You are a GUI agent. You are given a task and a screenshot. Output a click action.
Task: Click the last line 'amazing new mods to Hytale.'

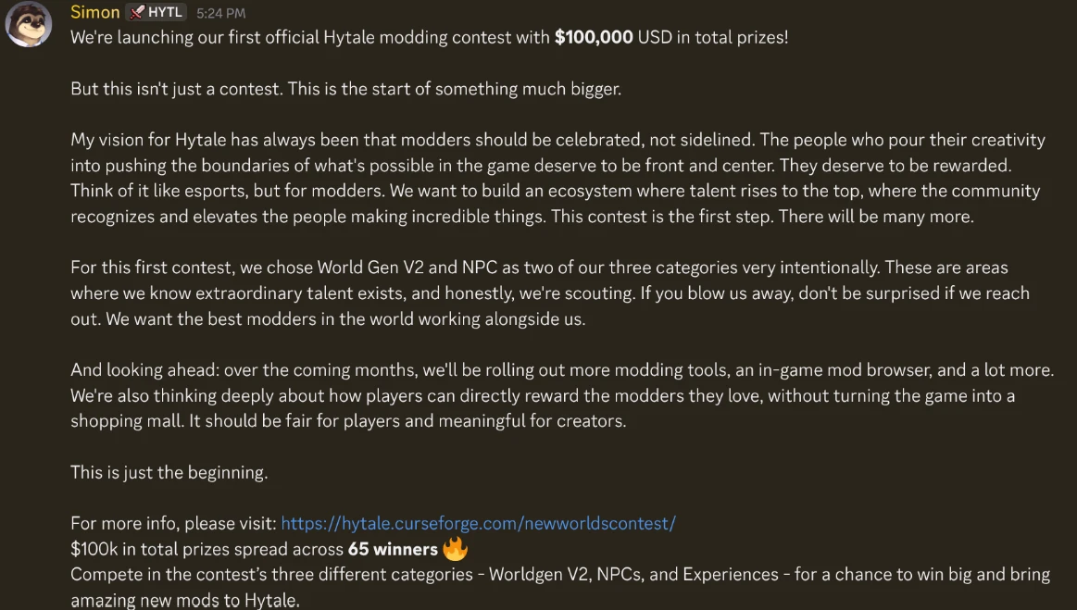[185, 600]
